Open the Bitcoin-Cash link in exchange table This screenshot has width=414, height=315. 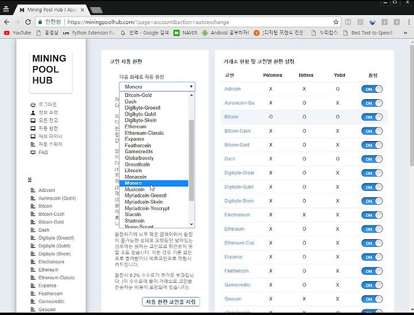[237, 131]
